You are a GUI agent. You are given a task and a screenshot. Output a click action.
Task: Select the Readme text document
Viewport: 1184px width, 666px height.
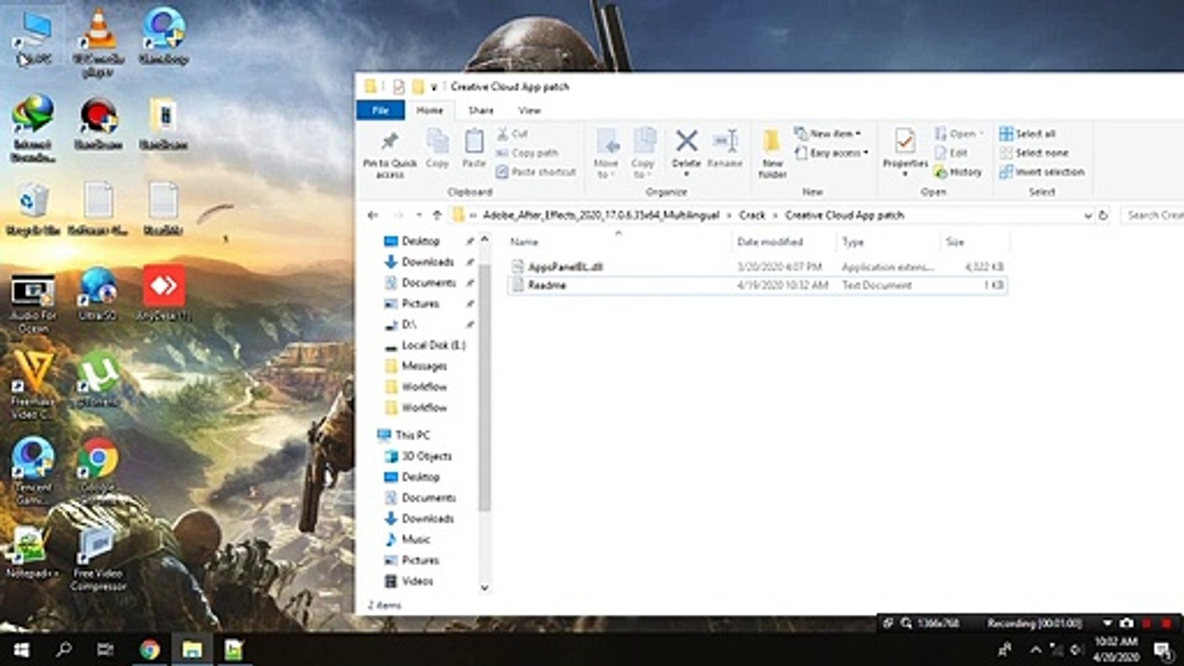click(757, 285)
